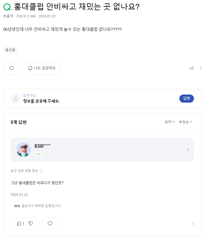The width and height of the screenshot is (205, 239).
Task: Click the answerer's avatar image
Action: pos(24,150)
